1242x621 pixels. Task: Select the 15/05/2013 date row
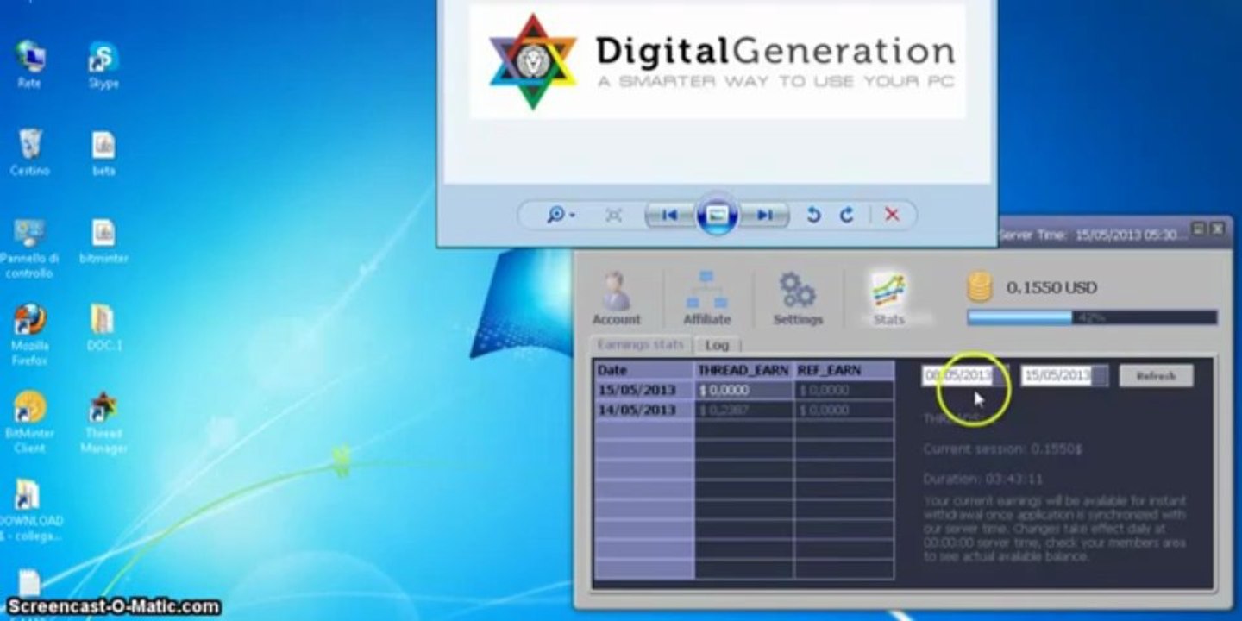pyautogui.click(x=644, y=390)
